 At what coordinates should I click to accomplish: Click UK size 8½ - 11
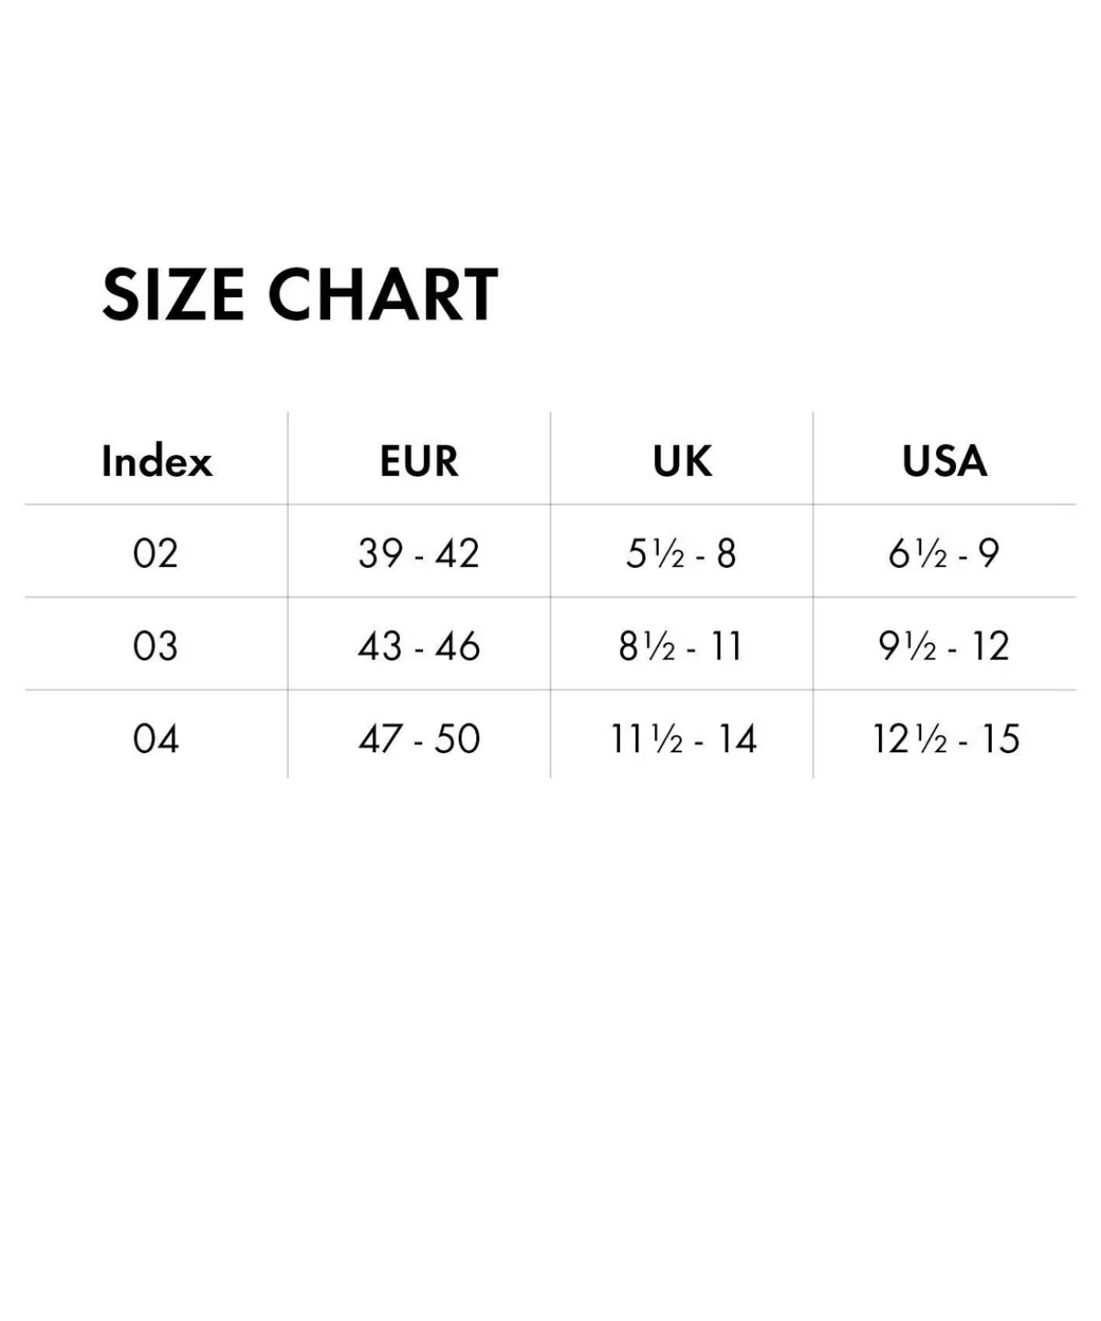tap(681, 646)
